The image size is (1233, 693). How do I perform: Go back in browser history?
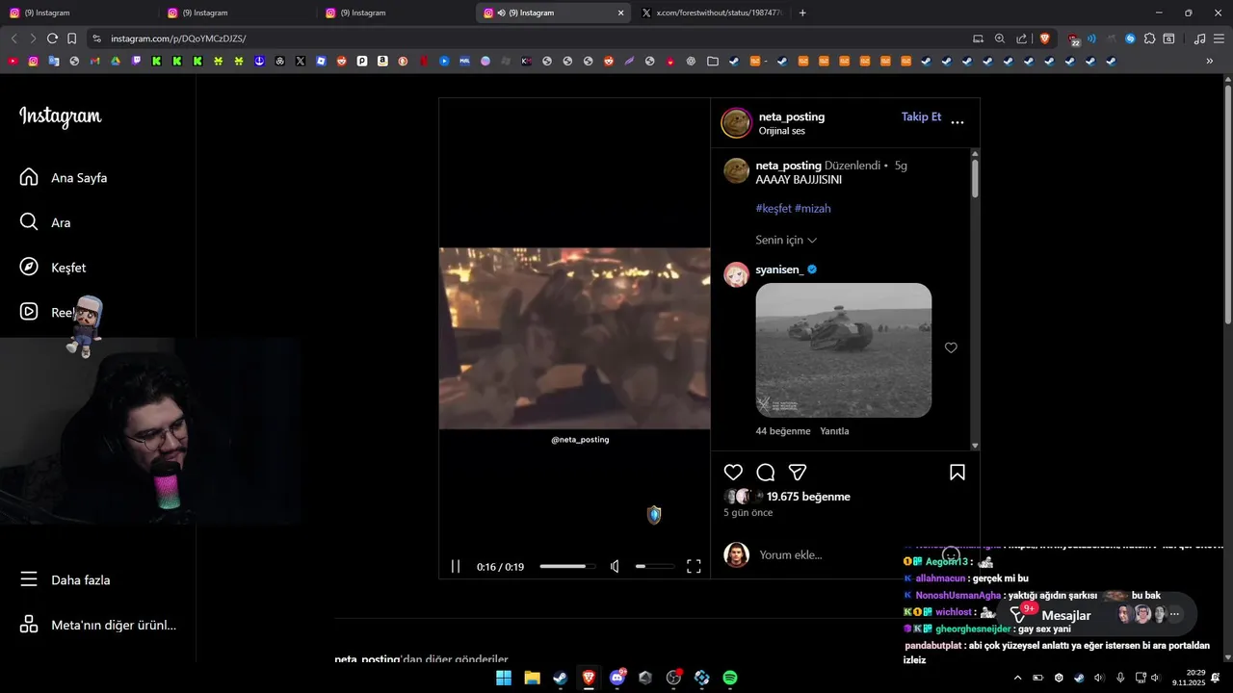tap(13, 38)
